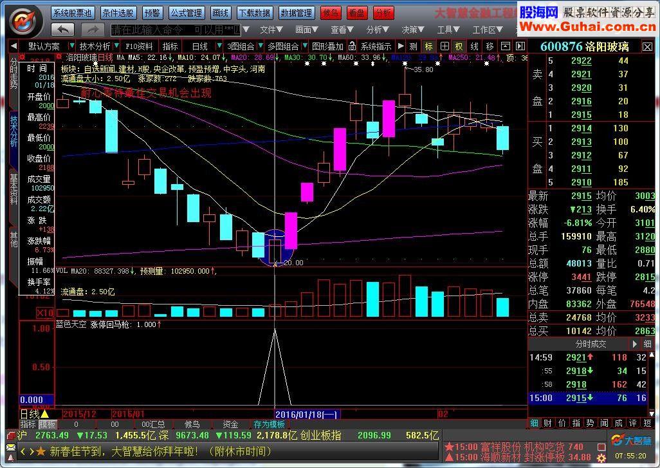Click the red 看盘 button

pyautogui.click(x=356, y=13)
